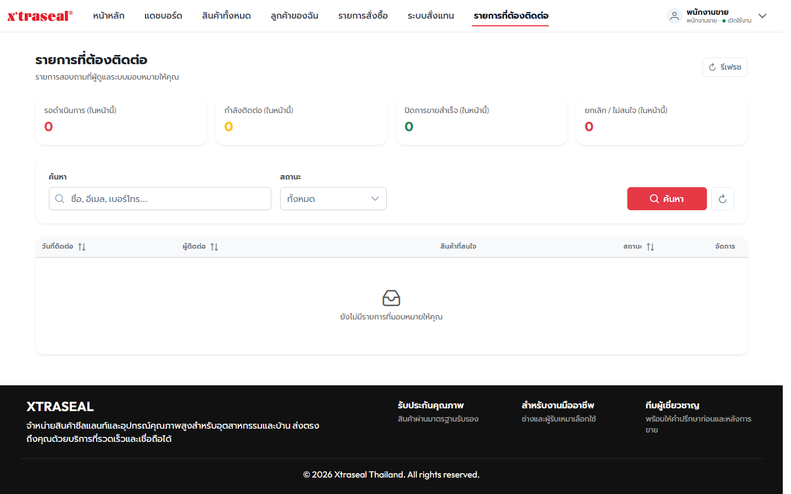The width and height of the screenshot is (791, 494).
Task: Click the กำลังติดต่อ summary card
Action: pos(302,121)
